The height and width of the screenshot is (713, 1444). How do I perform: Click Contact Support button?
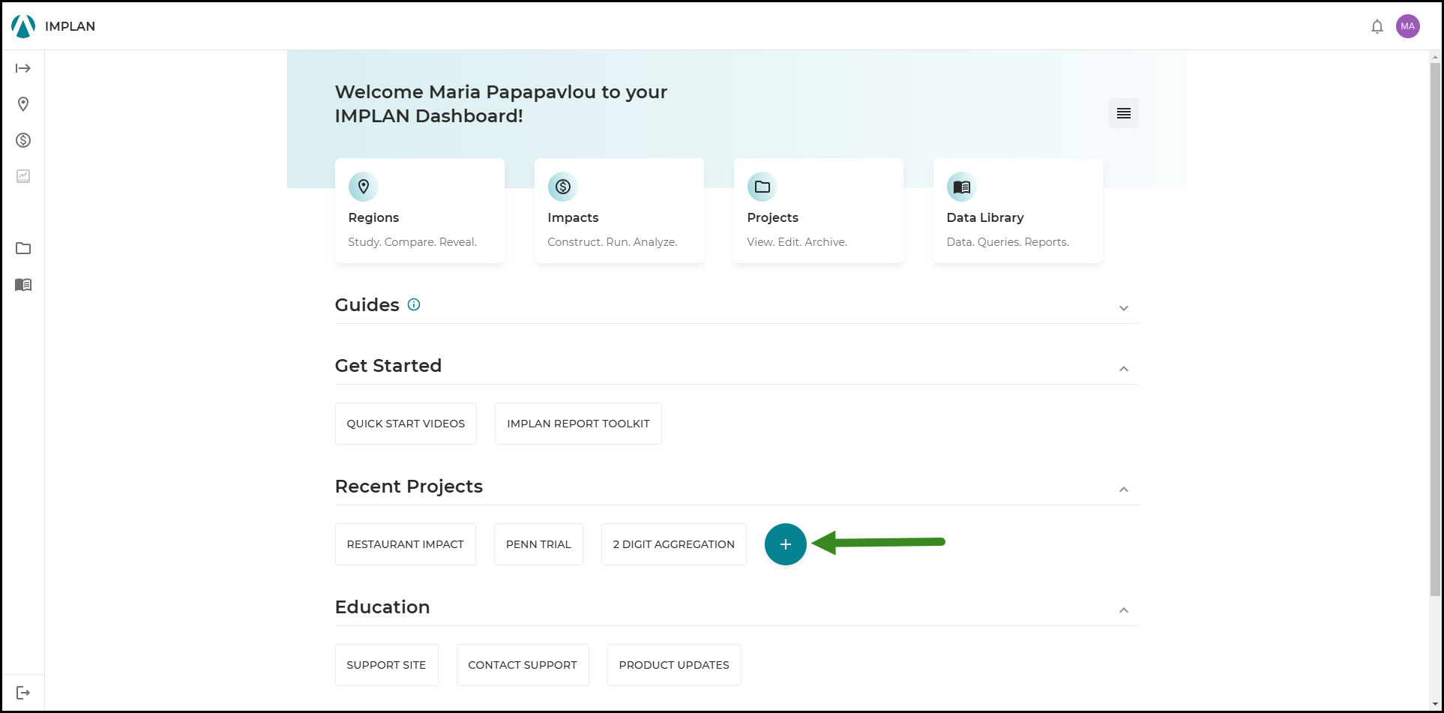523,665
